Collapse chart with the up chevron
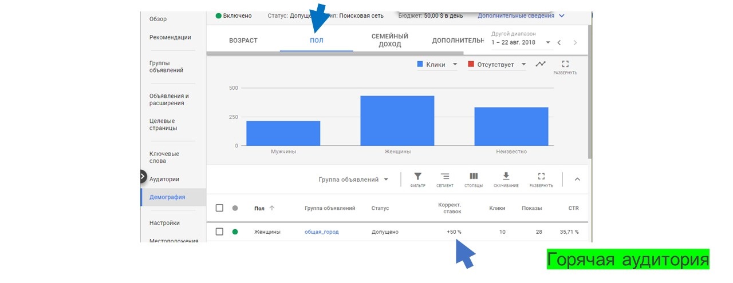The width and height of the screenshot is (733, 283). (x=577, y=179)
